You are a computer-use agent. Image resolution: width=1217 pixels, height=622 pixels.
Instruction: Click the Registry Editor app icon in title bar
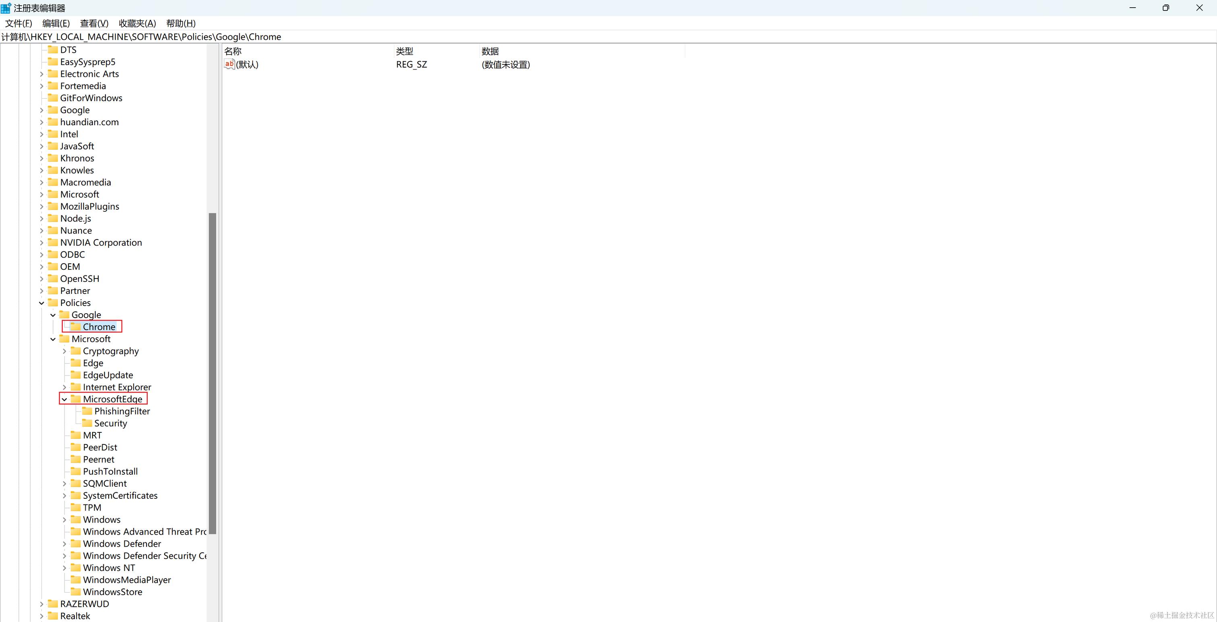tap(6, 8)
